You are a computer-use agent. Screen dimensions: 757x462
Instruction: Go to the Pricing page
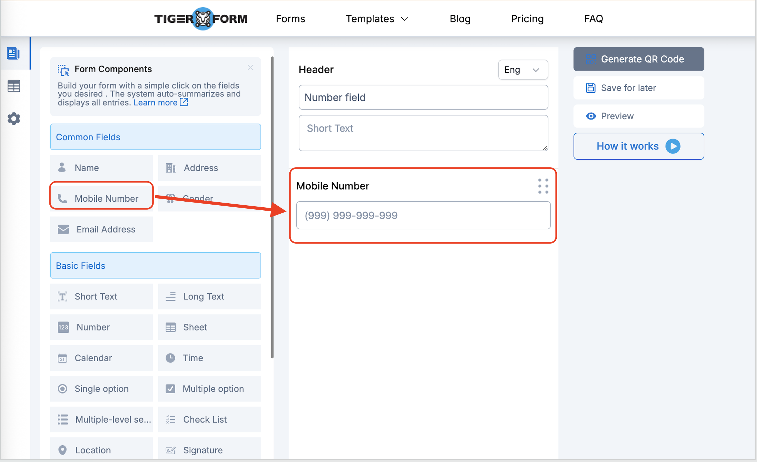(x=527, y=19)
